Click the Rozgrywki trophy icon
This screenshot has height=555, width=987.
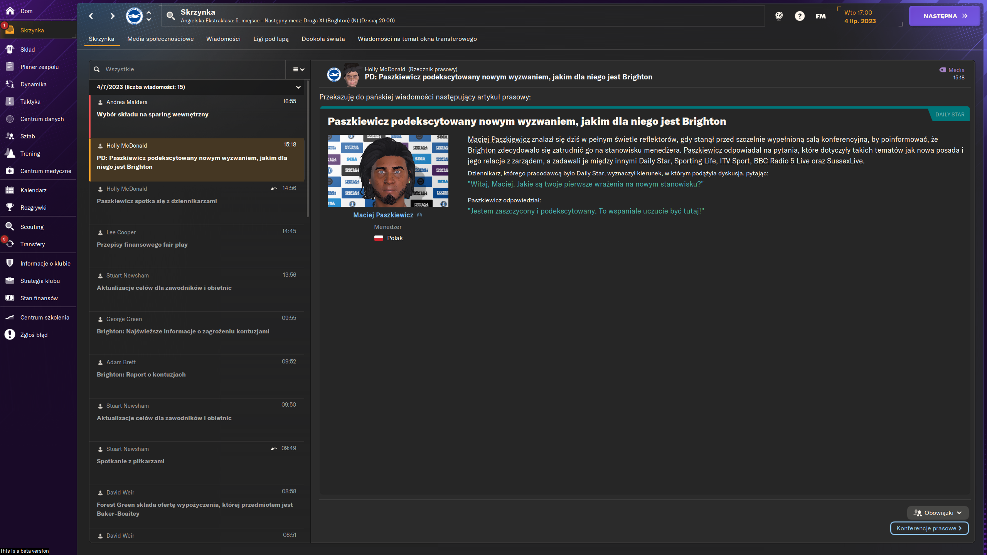click(x=10, y=207)
